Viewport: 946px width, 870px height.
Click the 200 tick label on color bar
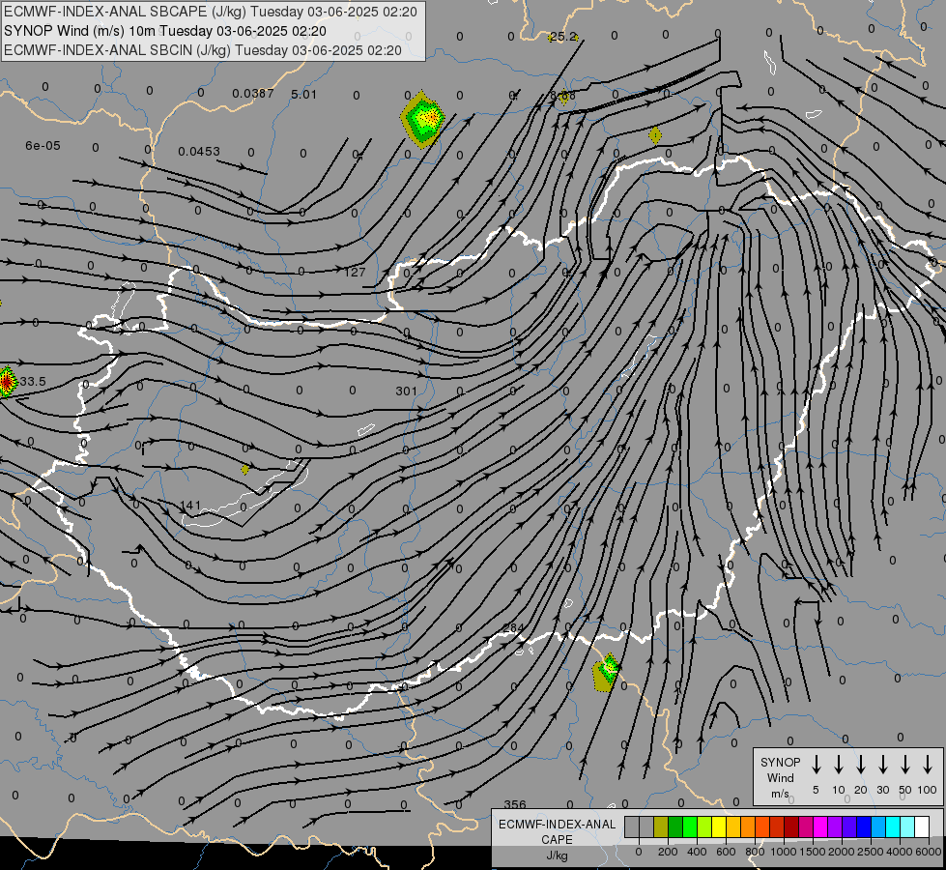pyautogui.click(x=668, y=852)
